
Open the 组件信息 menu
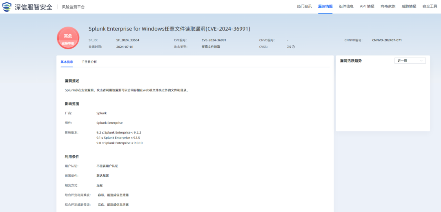click(346, 7)
